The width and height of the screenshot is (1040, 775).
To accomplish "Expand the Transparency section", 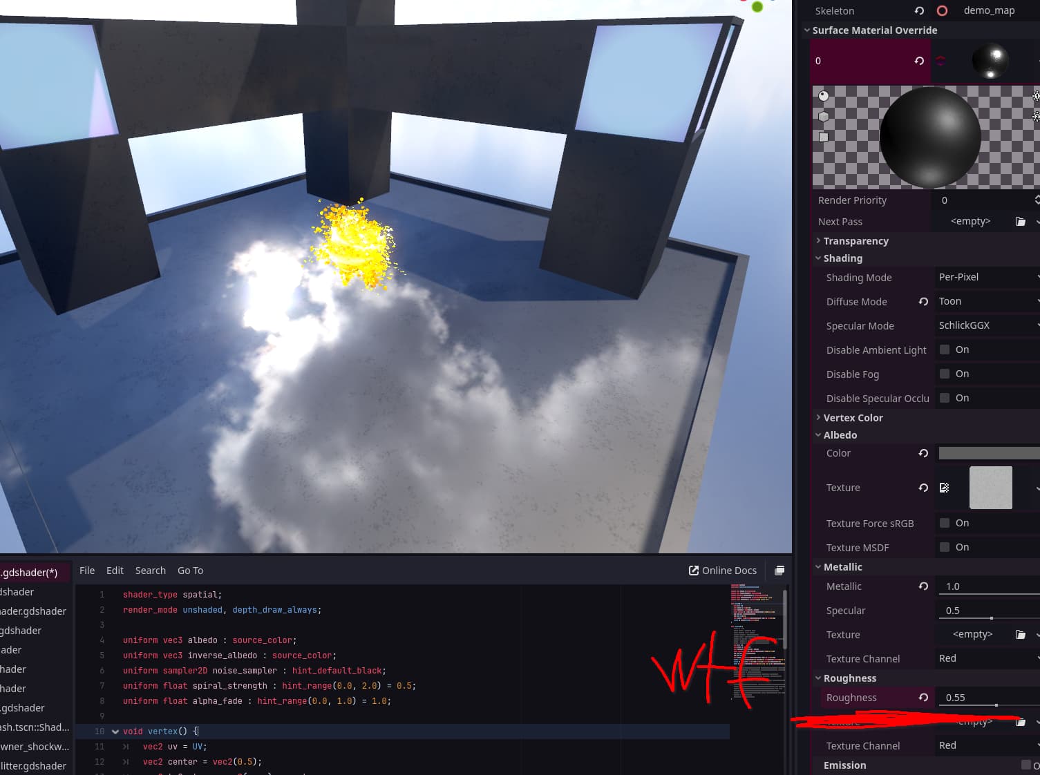I will [855, 241].
